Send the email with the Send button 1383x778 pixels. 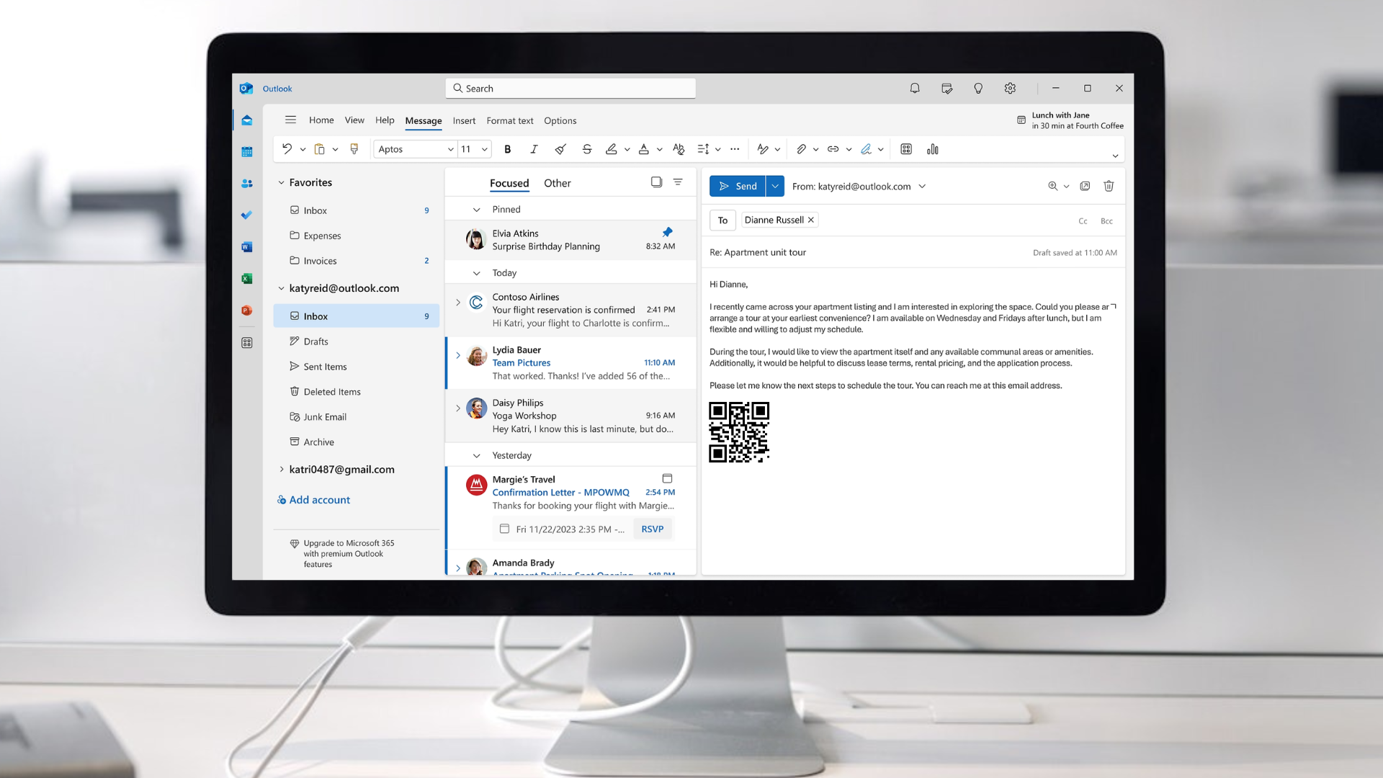tap(738, 186)
